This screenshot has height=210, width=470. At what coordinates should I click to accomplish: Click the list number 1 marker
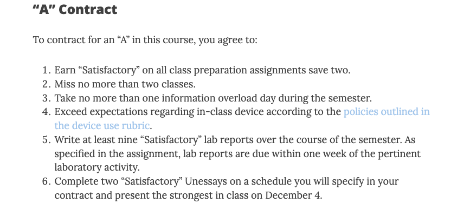click(47, 70)
